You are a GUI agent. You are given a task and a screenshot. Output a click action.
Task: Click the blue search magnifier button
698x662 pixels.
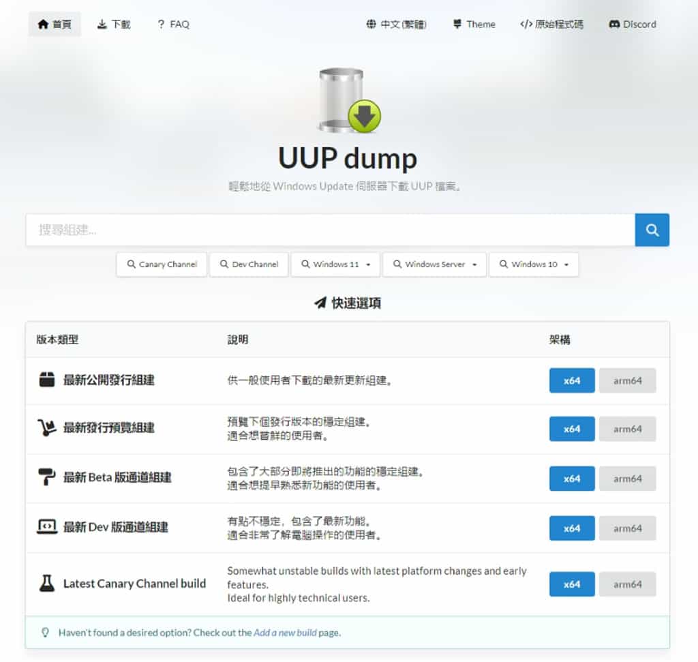coord(652,230)
